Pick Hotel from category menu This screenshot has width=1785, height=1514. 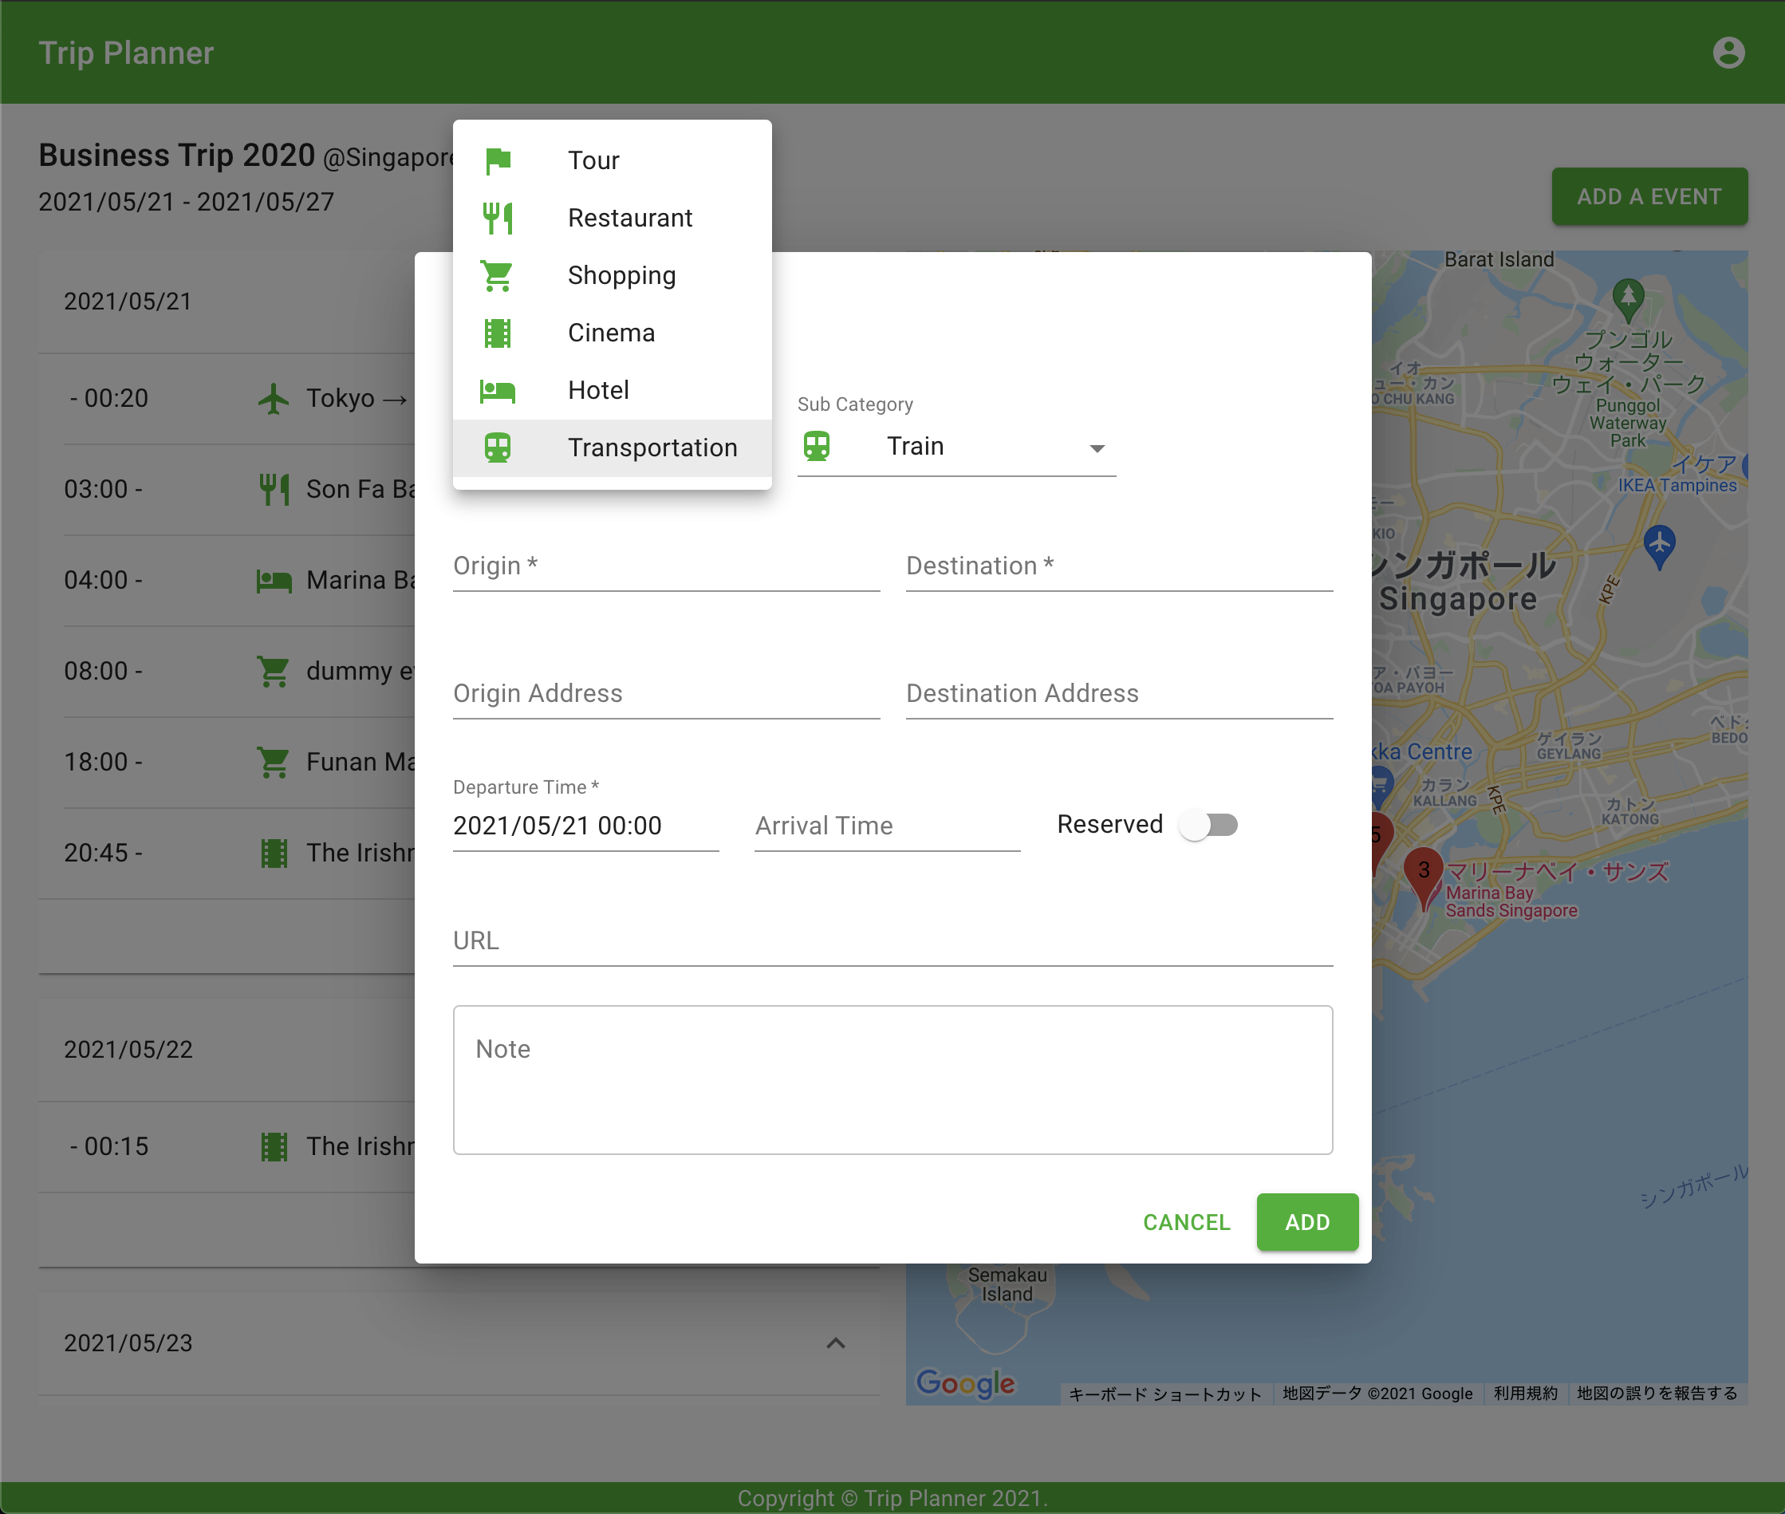pos(613,391)
